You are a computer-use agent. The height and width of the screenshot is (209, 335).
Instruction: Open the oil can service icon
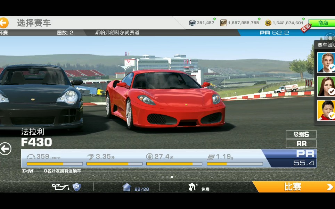(x=61, y=187)
